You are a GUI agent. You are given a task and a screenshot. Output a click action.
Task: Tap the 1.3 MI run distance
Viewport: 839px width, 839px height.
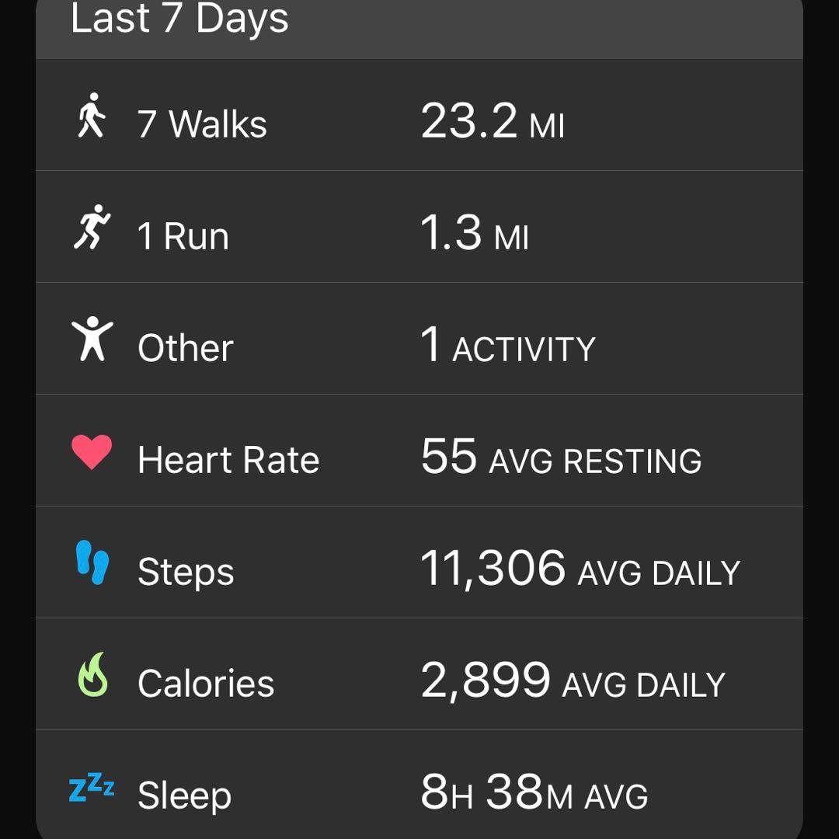tap(475, 234)
